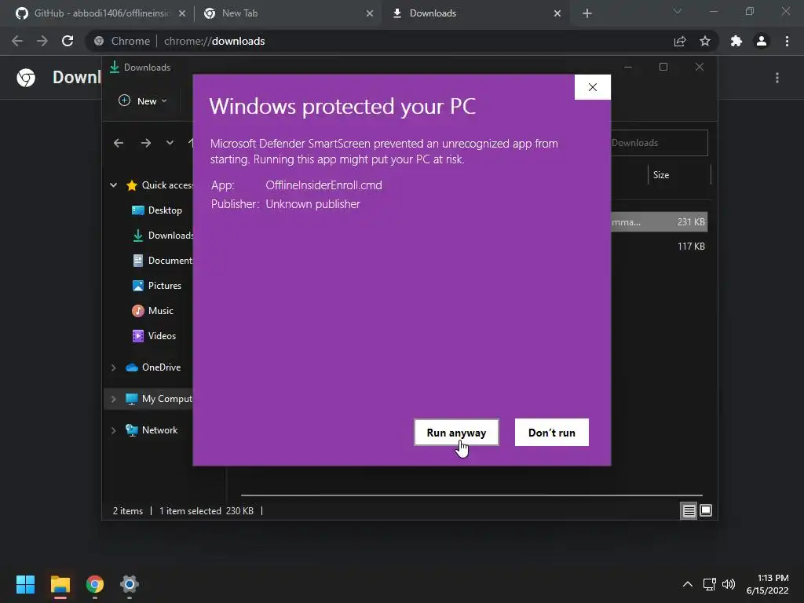Open the New dropdown in File Explorer

[143, 101]
